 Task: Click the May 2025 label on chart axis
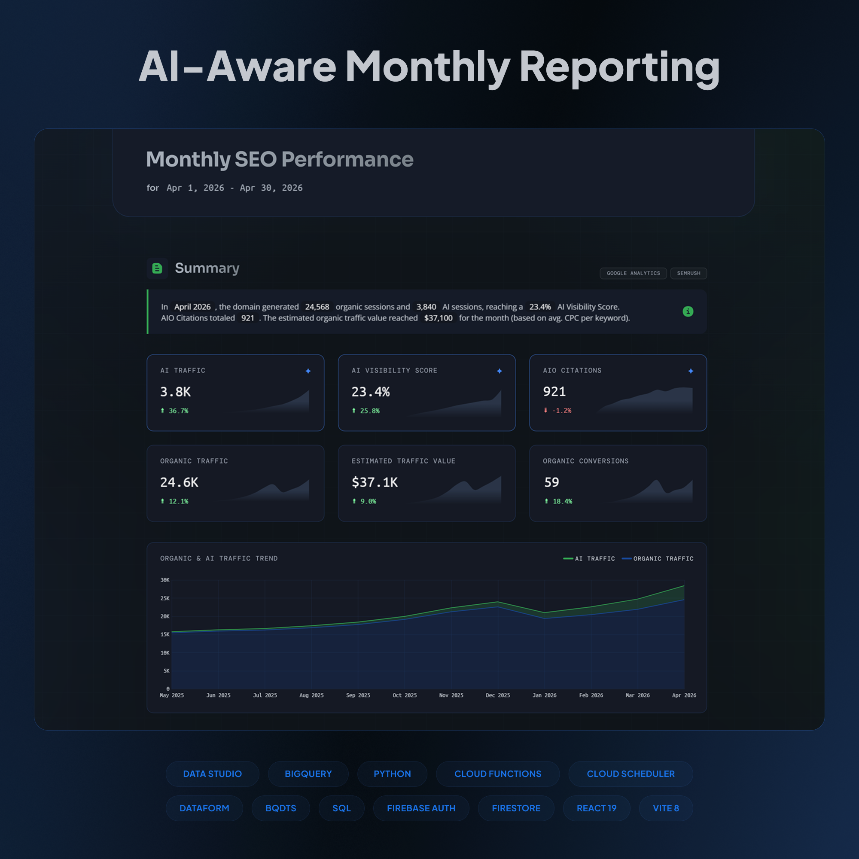172,695
